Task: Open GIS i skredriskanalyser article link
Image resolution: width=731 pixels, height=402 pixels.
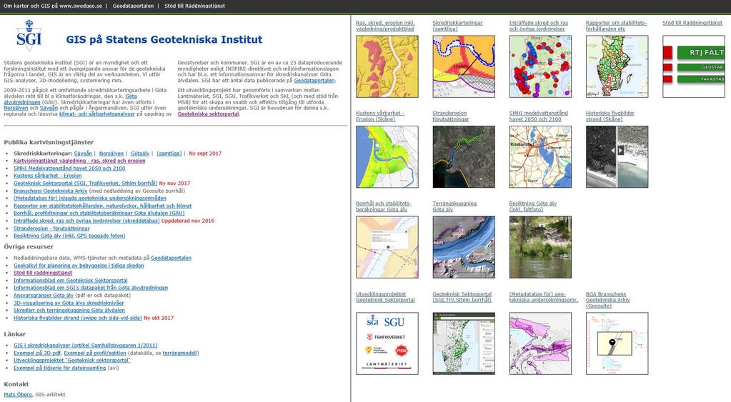Action: pos(85,345)
